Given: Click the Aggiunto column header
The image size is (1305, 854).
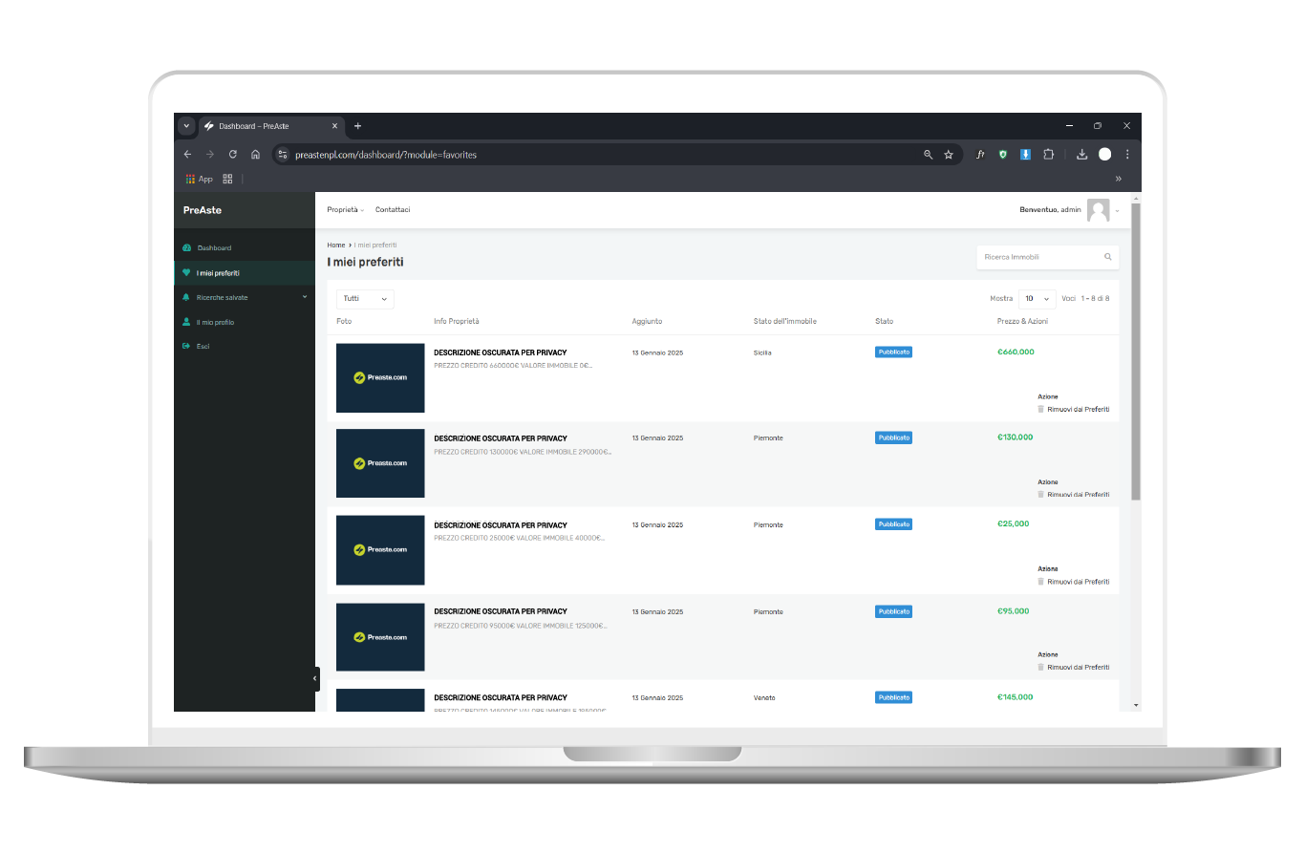Looking at the screenshot, I should (647, 321).
